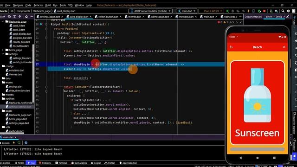Viewport: 297px width, 167px height.
Task: Click the Flutter hot reload lightning icon in toolbar
Action: pos(249,11)
